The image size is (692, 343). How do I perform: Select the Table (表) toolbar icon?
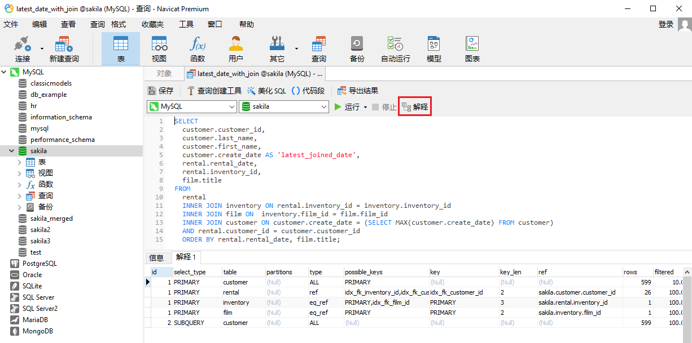coord(121,49)
